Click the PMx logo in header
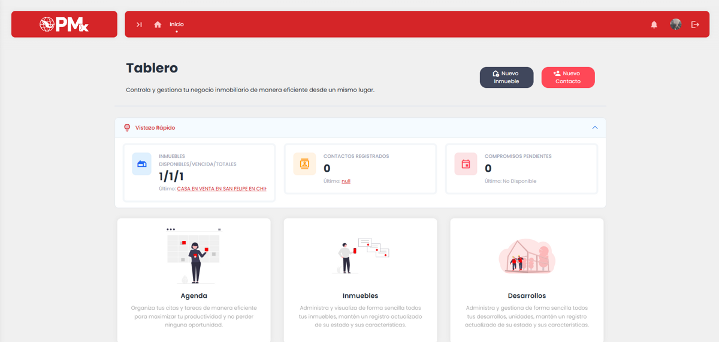 pyautogui.click(x=64, y=25)
